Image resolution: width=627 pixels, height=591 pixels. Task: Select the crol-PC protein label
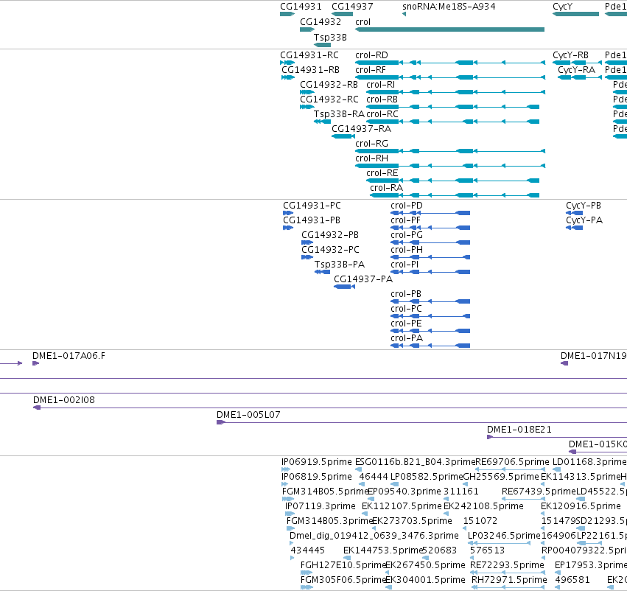pyautogui.click(x=406, y=309)
